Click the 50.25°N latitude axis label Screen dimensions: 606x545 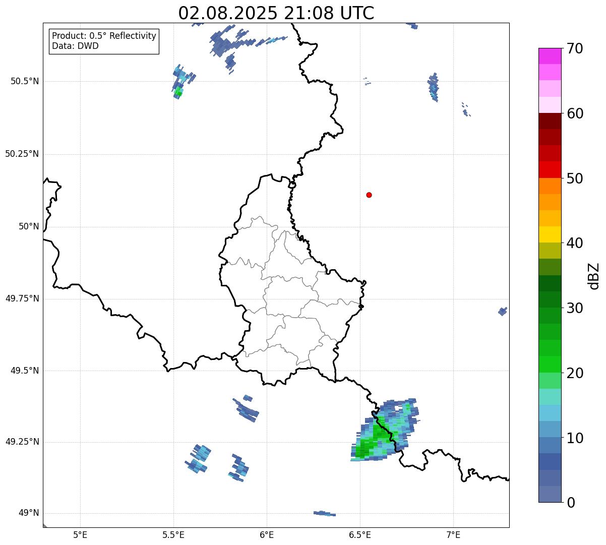pyautogui.click(x=22, y=154)
